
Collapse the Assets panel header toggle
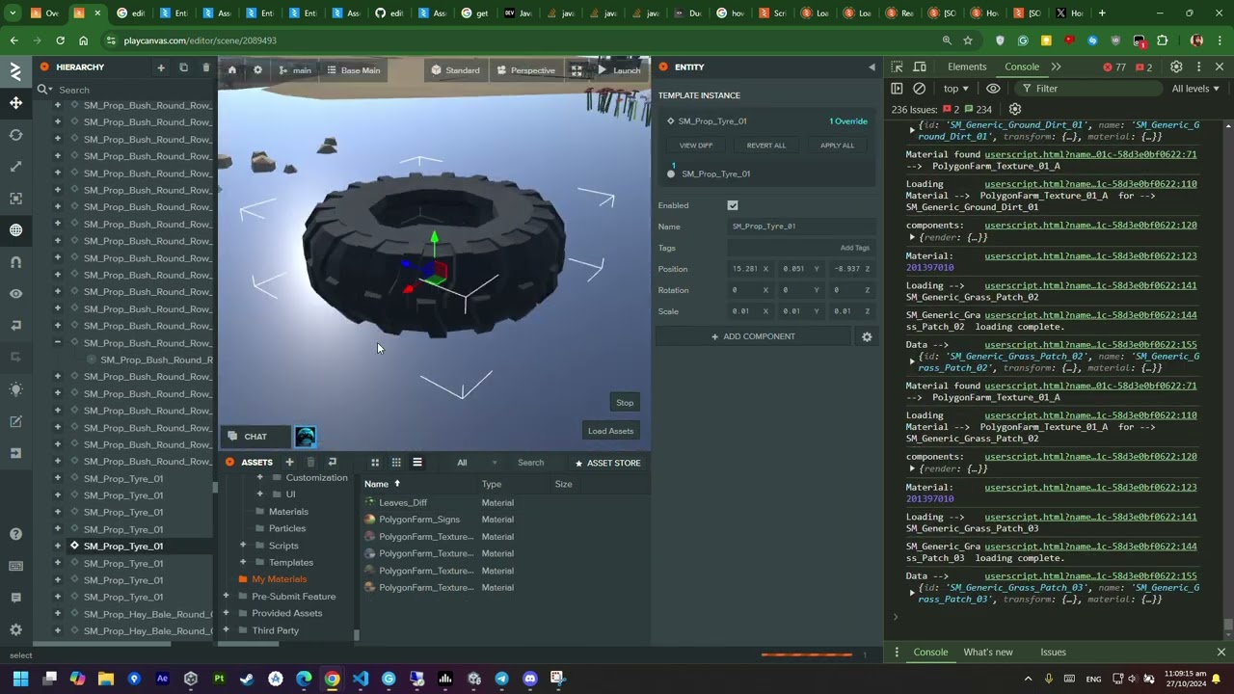(x=229, y=463)
